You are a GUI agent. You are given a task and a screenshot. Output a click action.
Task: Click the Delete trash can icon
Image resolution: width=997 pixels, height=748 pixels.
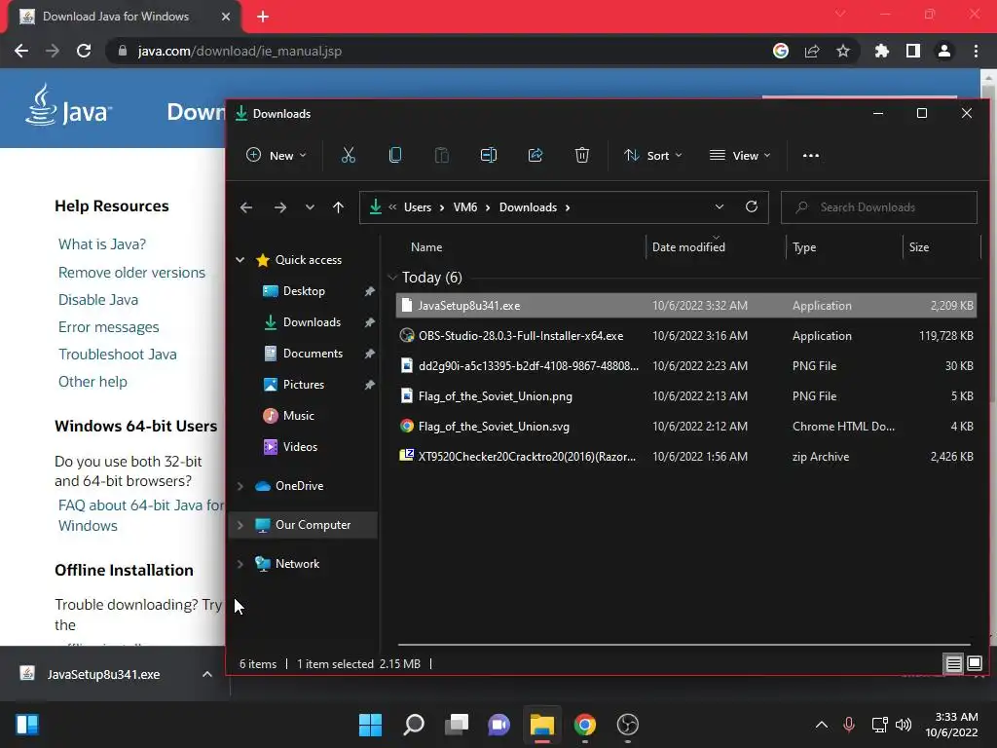coord(582,155)
